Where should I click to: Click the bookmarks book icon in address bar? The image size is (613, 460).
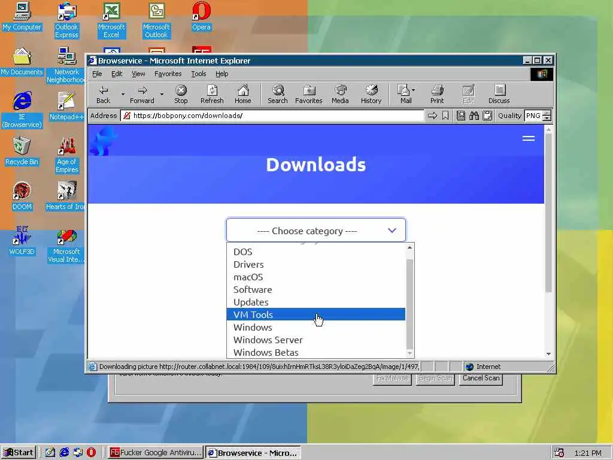click(x=461, y=116)
